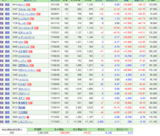Click the 決算 badge beside 日ギア
This screenshot has height=136, width=160.
click(x=28, y=98)
